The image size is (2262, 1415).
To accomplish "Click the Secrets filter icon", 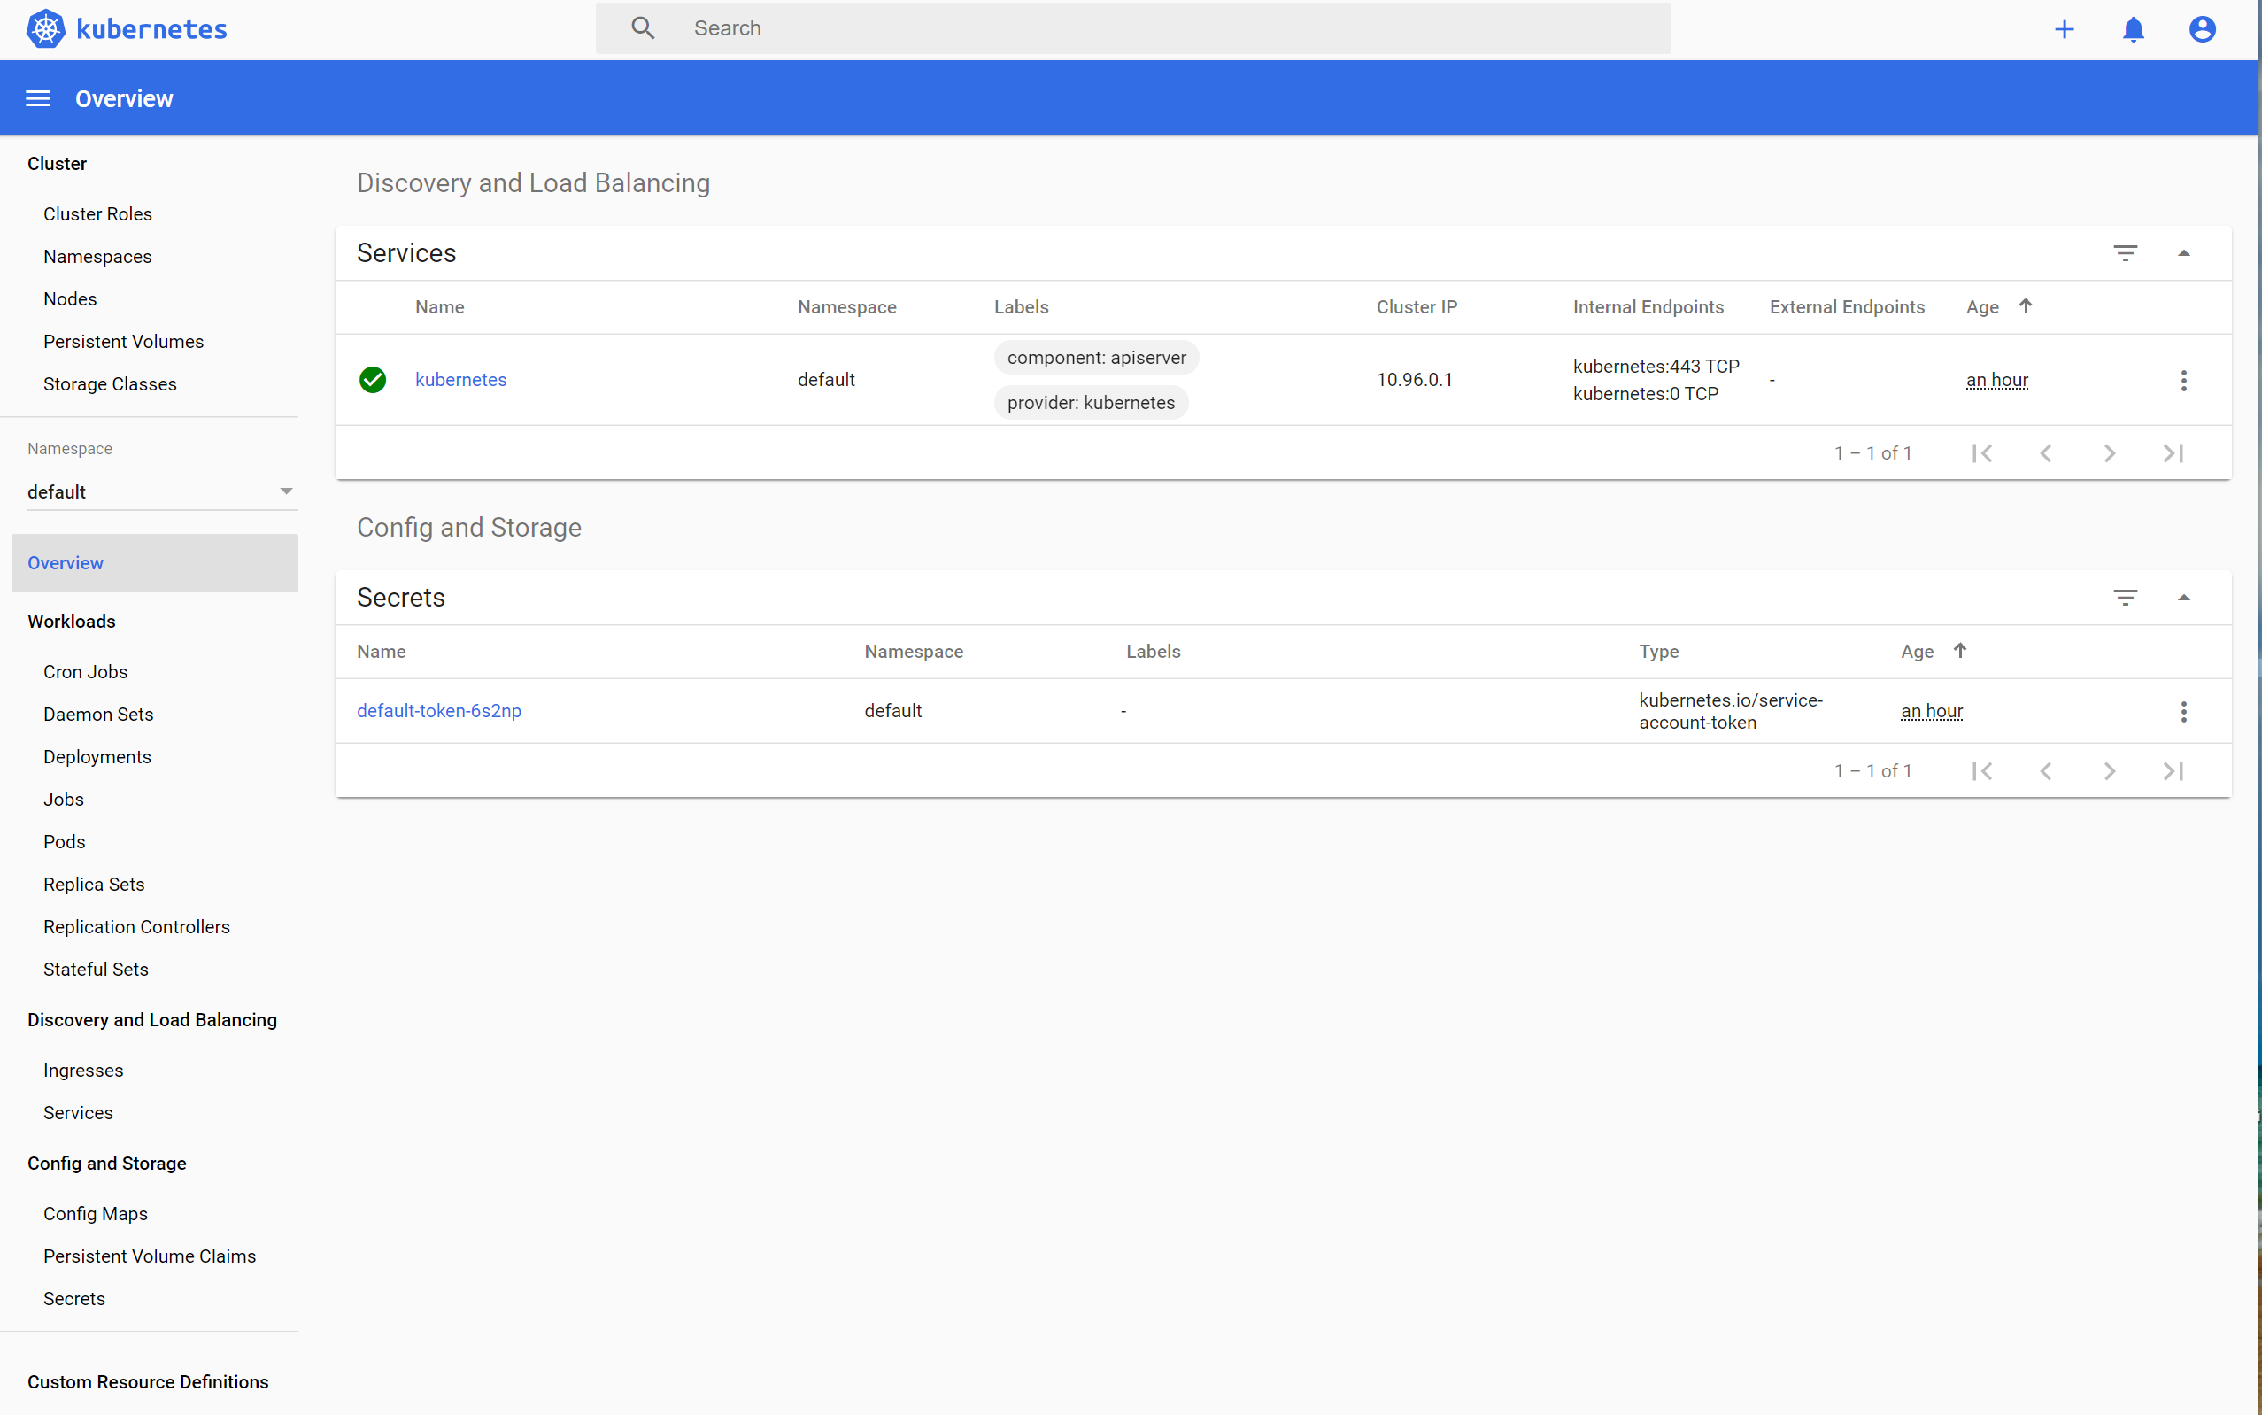I will coord(2125,597).
